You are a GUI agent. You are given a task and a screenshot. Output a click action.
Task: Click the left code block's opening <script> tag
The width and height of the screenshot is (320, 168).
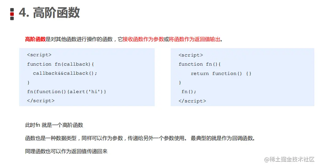tap(39, 55)
